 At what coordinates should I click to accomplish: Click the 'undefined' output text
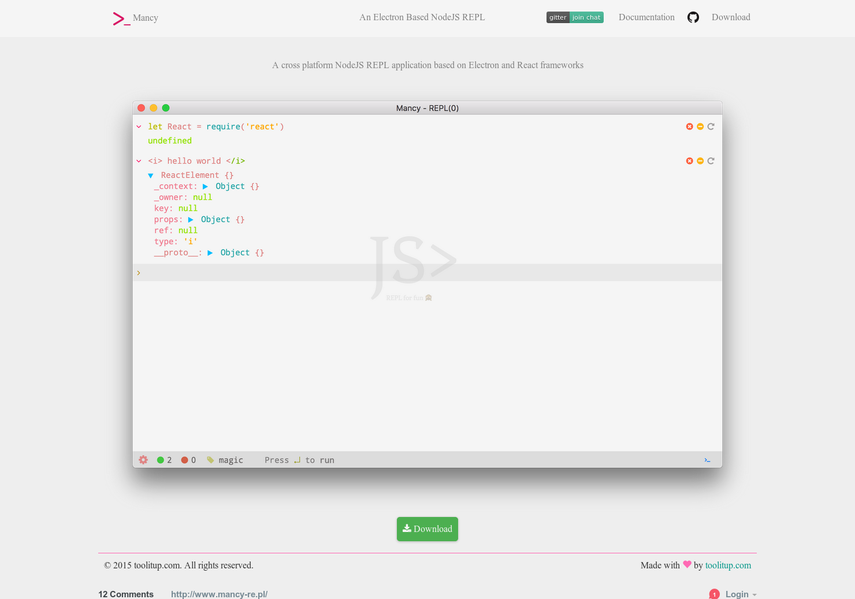170,140
